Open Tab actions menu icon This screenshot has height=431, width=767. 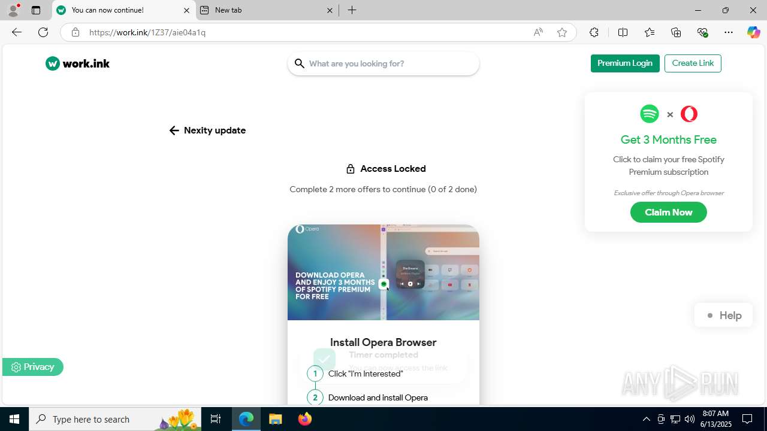pyautogui.click(x=36, y=10)
